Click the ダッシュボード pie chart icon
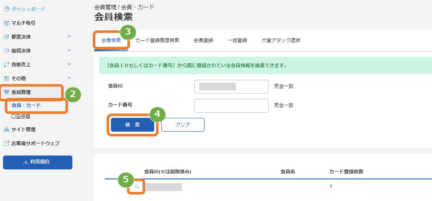The height and width of the screenshot is (201, 432). [7, 9]
